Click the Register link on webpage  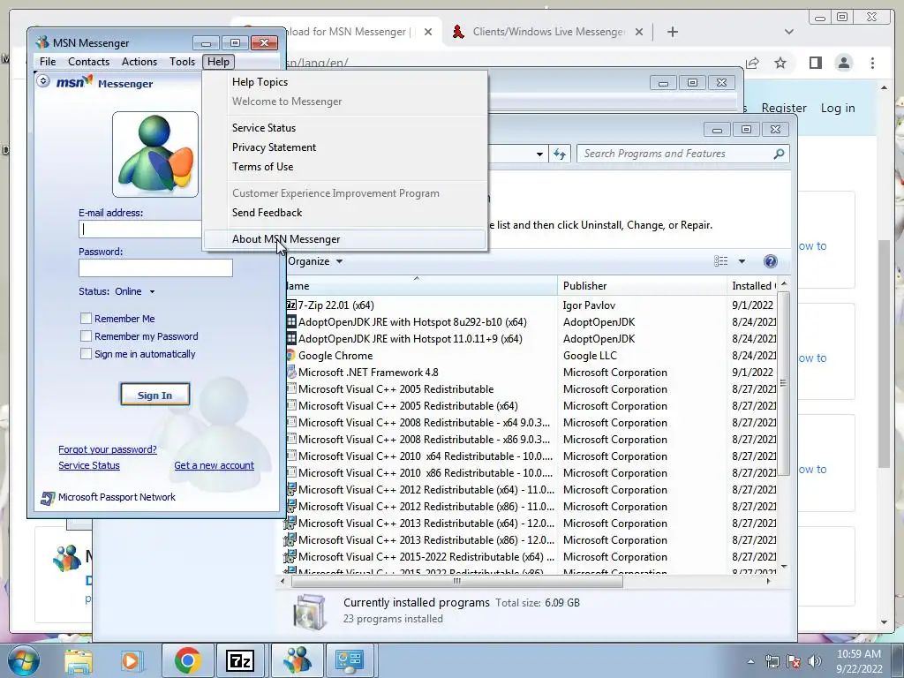pyautogui.click(x=784, y=108)
